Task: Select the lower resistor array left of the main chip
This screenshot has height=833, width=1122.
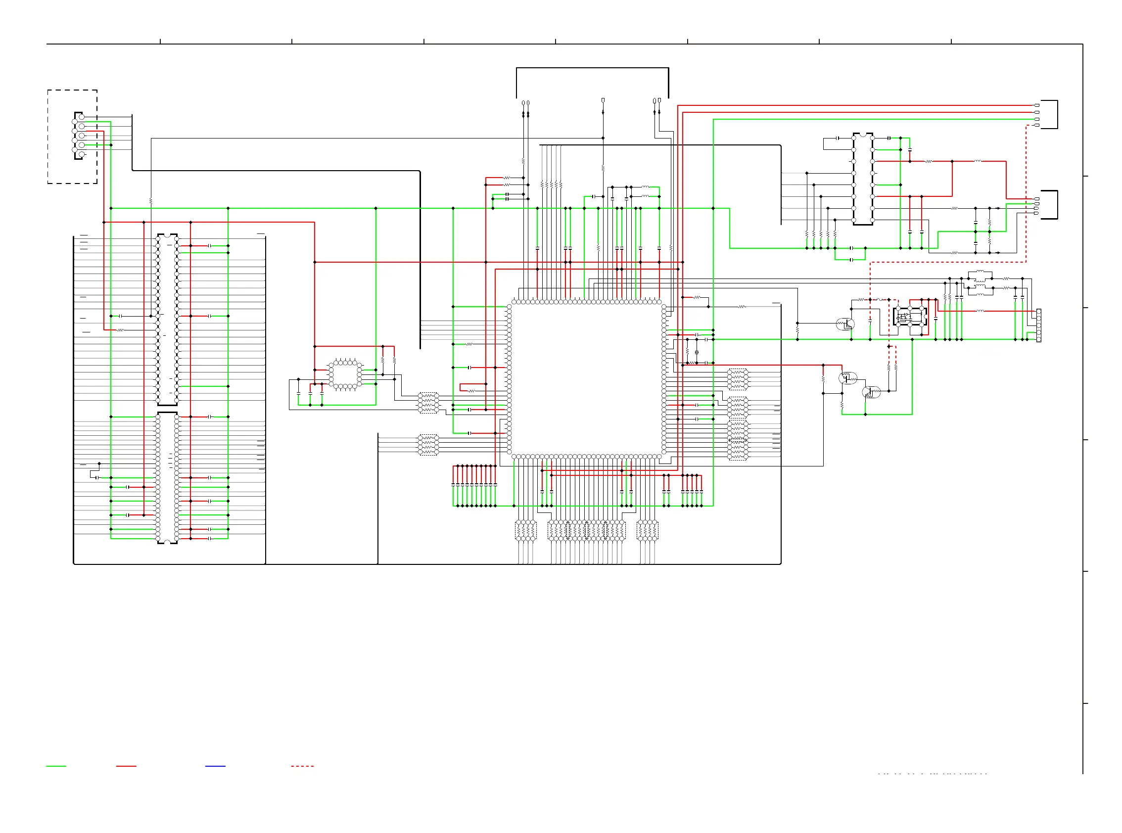Action: pos(428,445)
